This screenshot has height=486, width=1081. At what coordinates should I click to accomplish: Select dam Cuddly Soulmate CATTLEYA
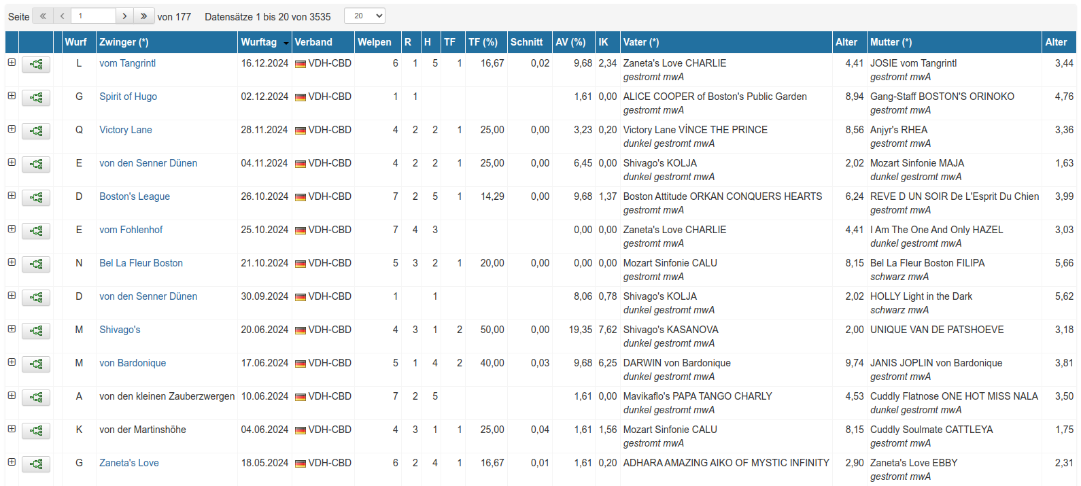931,430
